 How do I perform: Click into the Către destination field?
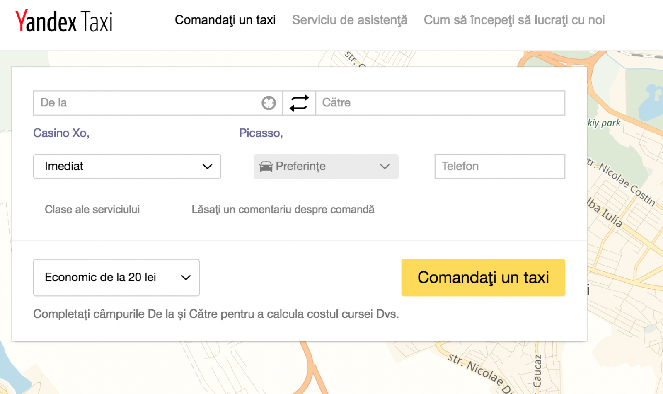click(x=440, y=103)
